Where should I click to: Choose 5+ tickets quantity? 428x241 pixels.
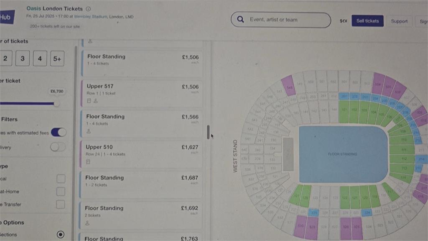coord(57,59)
